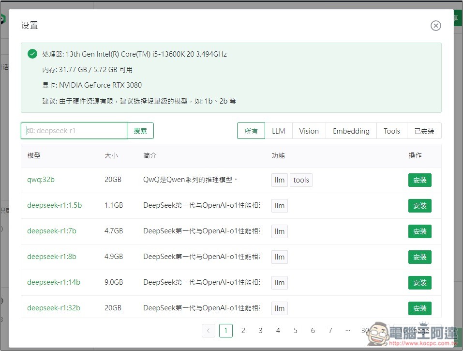Show 已安装 installed models tab
The image size is (463, 351).
(424, 131)
